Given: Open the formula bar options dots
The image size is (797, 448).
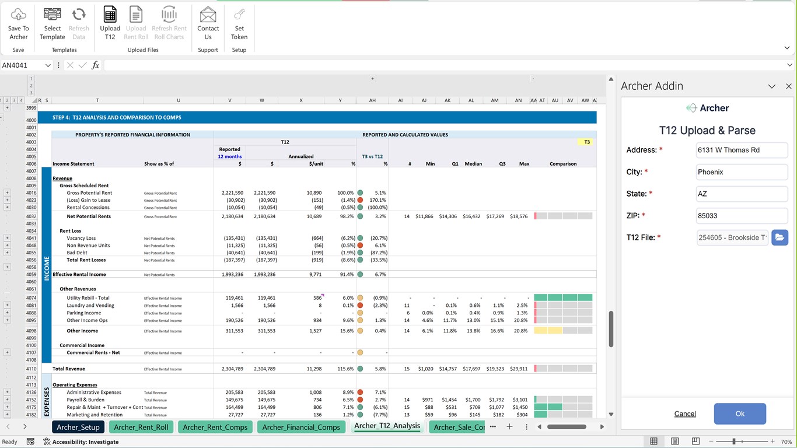Looking at the screenshot, I should coord(58,65).
